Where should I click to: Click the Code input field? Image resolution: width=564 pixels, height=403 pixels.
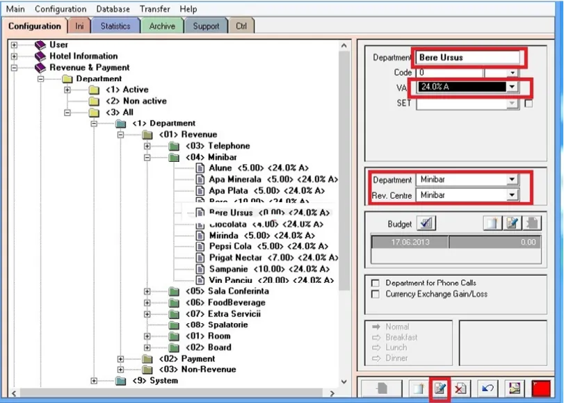coord(449,73)
